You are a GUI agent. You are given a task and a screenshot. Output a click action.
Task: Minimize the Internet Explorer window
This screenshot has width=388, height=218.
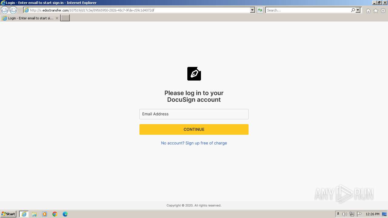coord(374,3)
